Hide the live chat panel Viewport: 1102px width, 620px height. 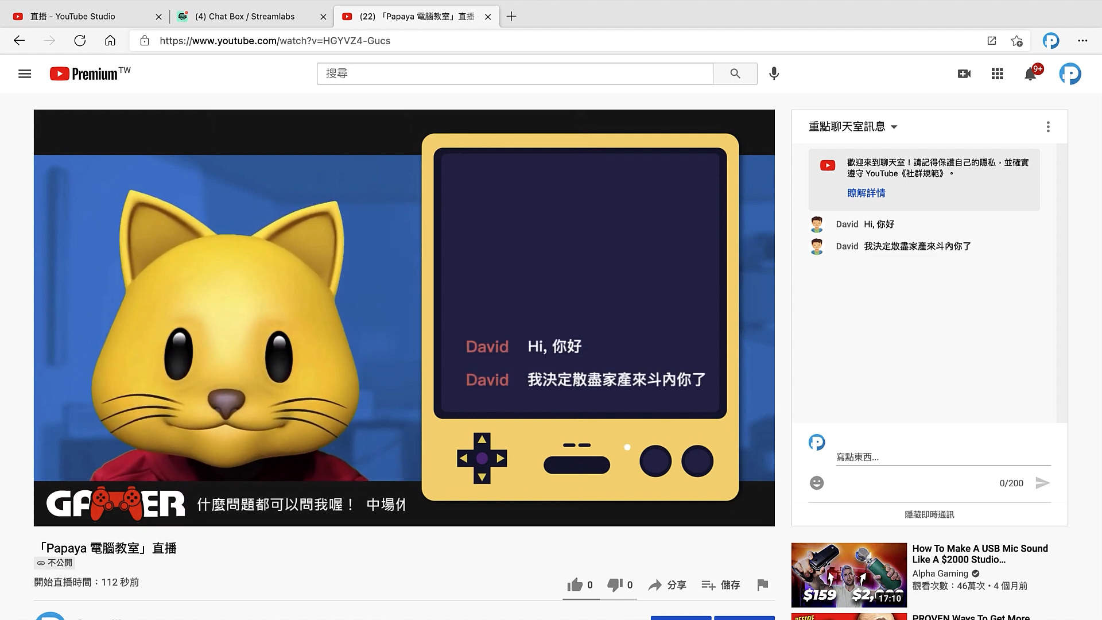click(929, 514)
